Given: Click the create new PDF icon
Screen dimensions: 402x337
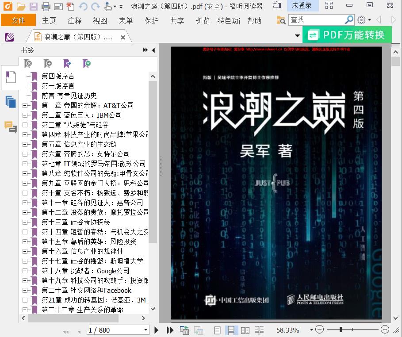Looking at the screenshot, I should pyautogui.click(x=70, y=6).
